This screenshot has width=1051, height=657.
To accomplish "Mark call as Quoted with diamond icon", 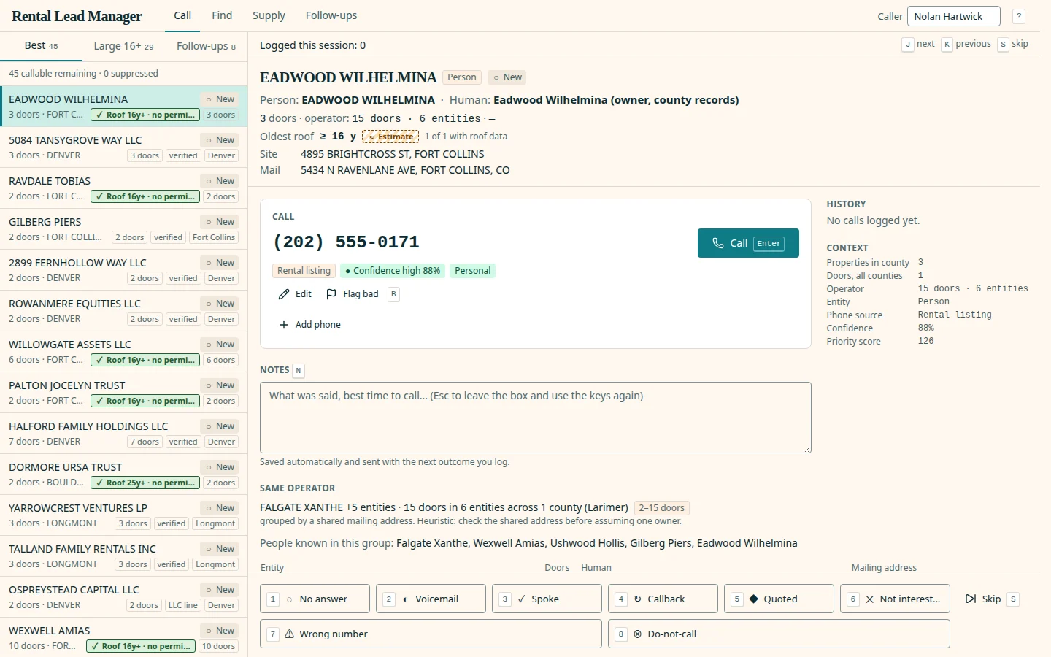I will pyautogui.click(x=779, y=599).
